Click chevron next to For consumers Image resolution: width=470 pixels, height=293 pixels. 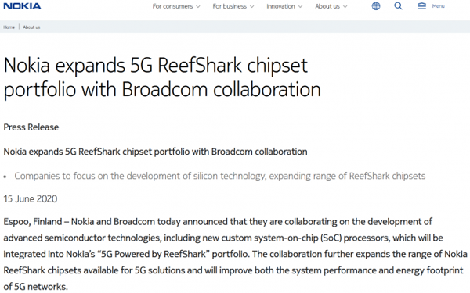(x=198, y=6)
